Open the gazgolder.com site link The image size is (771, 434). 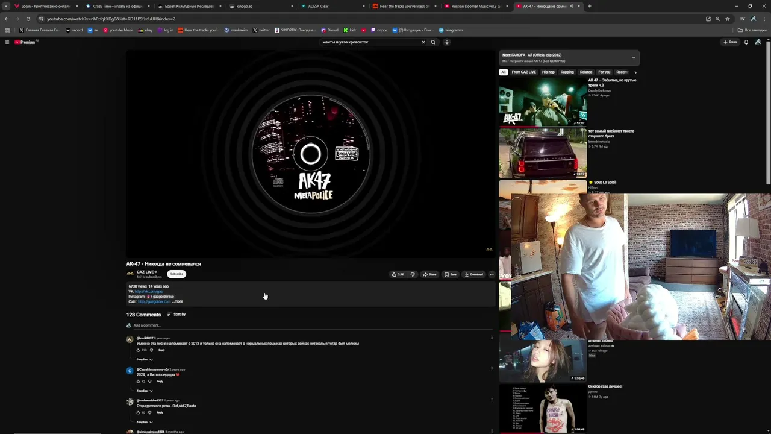[x=154, y=301]
